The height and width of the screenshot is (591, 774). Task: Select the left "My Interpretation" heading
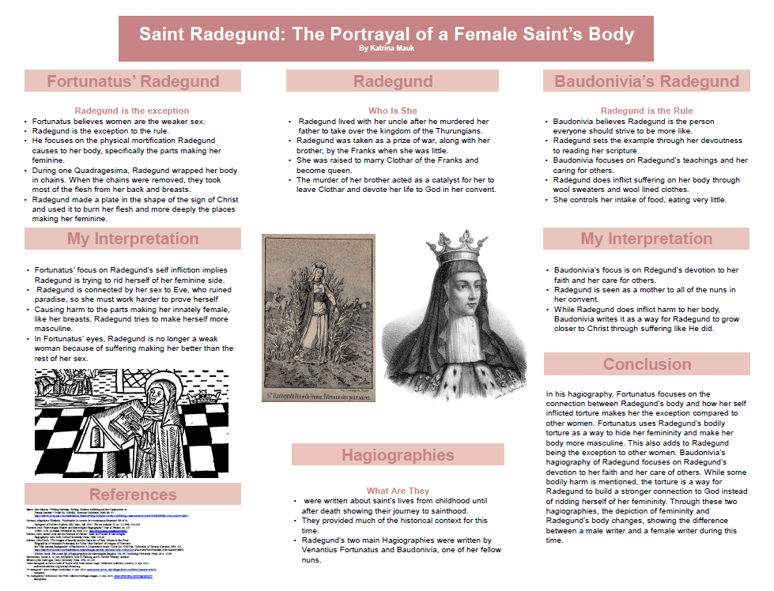tap(133, 239)
